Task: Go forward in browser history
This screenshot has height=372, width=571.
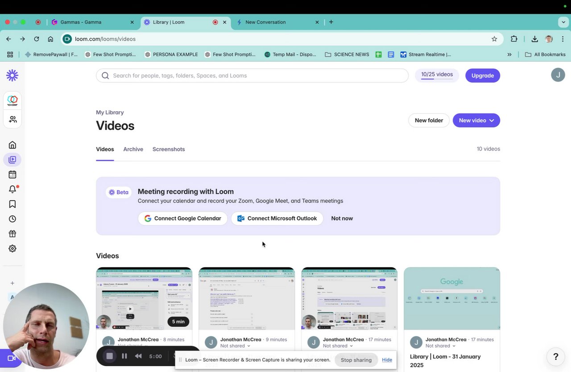Action: pyautogui.click(x=22, y=39)
